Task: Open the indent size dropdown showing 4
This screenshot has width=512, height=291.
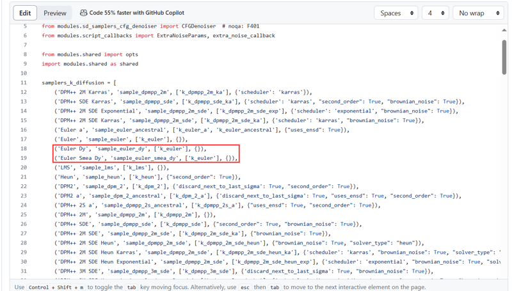Action: click(435, 13)
